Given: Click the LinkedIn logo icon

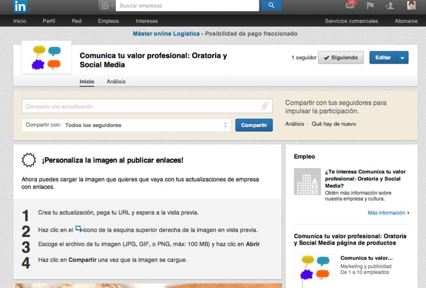Looking at the screenshot, I should pos(20,6).
